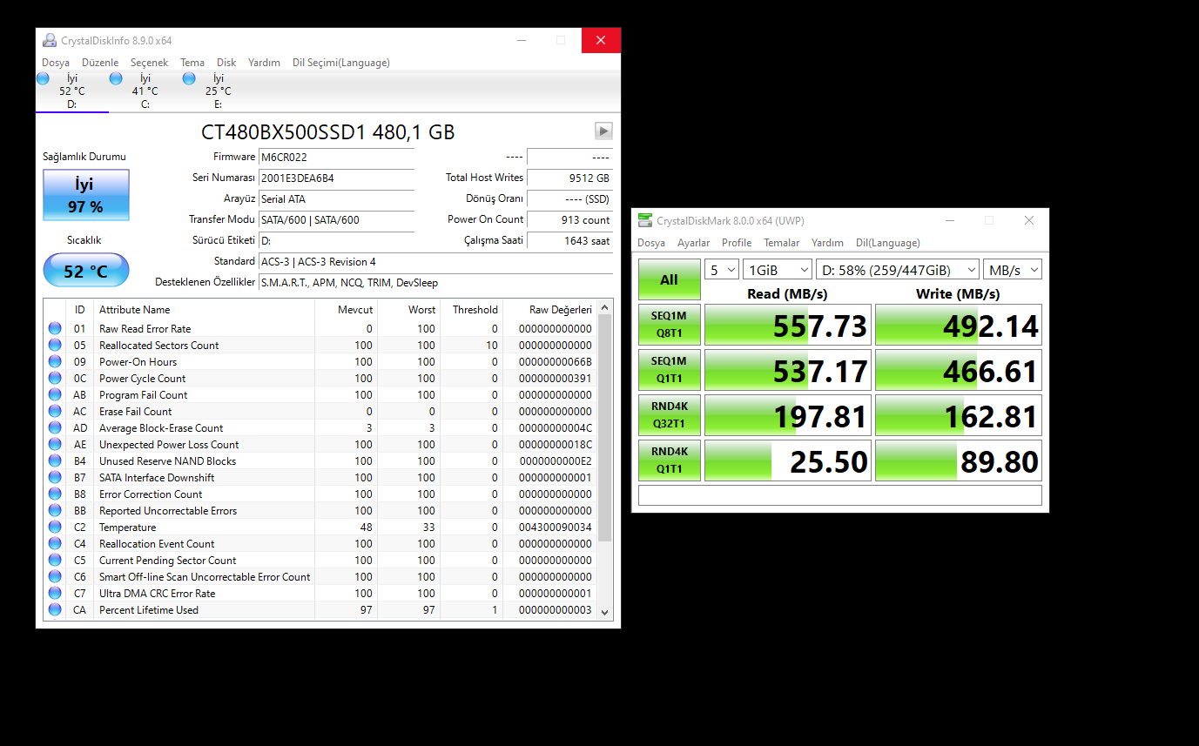The width and height of the screenshot is (1199, 746).
Task: Click the status orb of Power-On Hours
Action: 55,361
